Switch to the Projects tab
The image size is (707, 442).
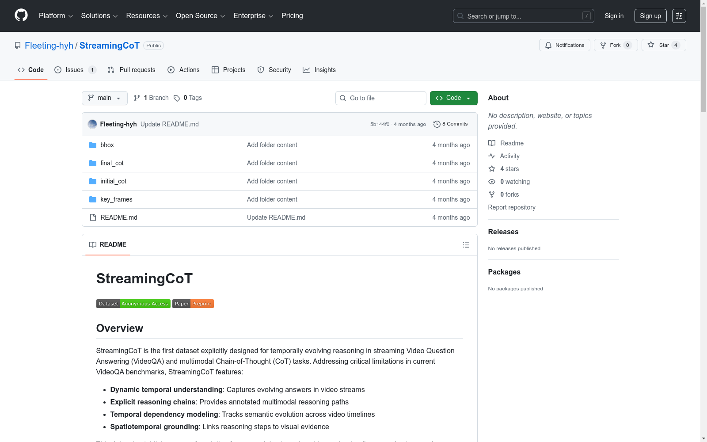pyautogui.click(x=228, y=70)
